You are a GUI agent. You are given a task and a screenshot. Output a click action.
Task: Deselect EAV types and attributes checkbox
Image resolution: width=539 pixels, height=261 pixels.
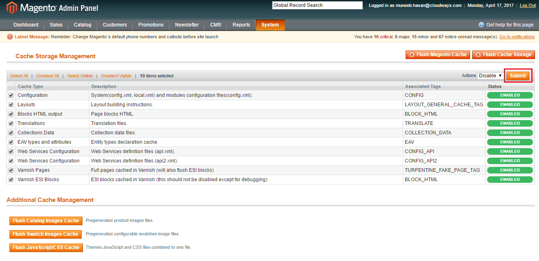[x=11, y=142]
